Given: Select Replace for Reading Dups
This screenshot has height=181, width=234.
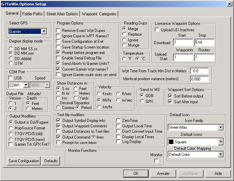Looking at the screenshot, I should tap(124, 34).
